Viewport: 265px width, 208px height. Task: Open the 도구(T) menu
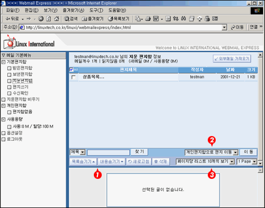click(96, 11)
